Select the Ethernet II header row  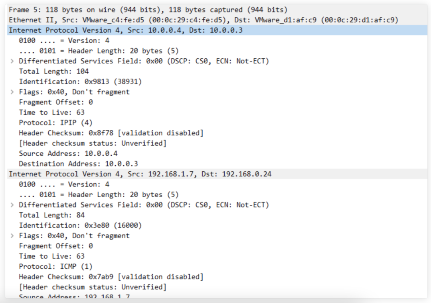204,20
